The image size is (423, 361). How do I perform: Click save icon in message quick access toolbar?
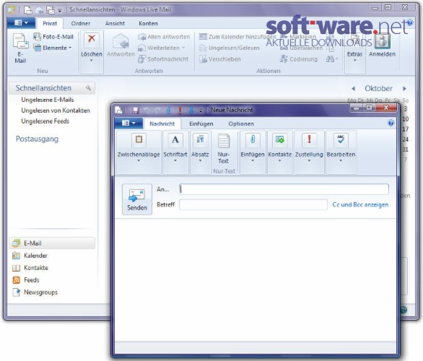pyautogui.click(x=135, y=110)
